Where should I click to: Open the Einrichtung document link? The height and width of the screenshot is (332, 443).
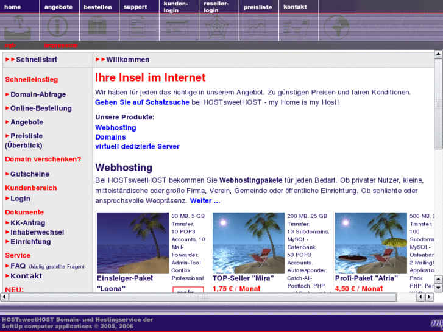point(30,242)
